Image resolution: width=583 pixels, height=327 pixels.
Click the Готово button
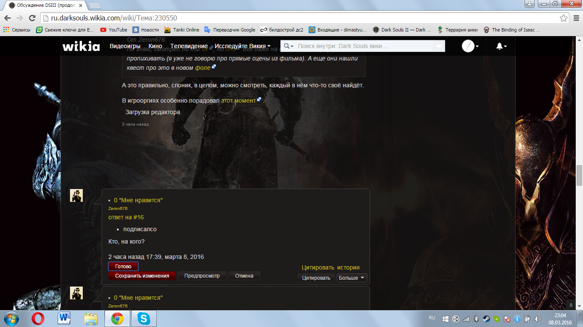click(x=123, y=266)
